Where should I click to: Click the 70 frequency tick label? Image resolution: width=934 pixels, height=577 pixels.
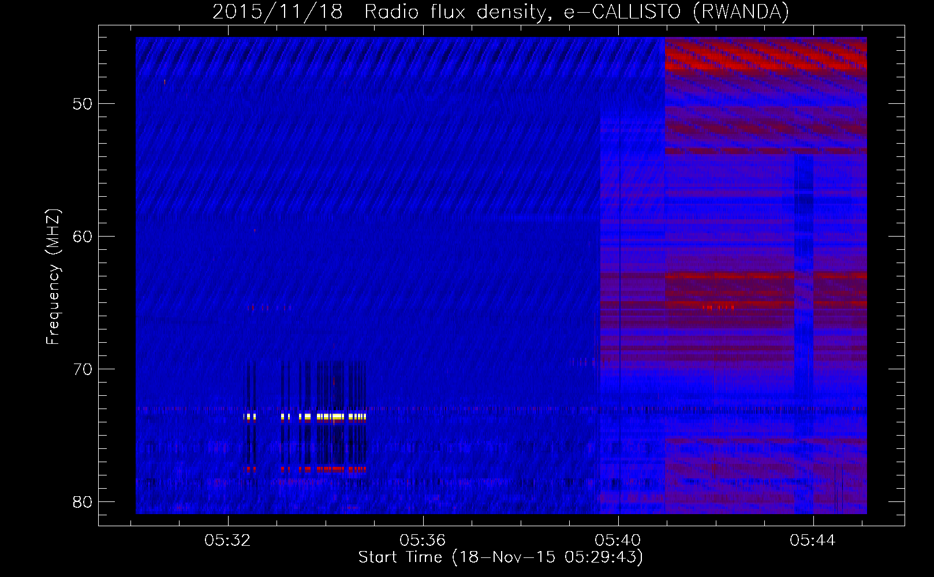coord(83,369)
